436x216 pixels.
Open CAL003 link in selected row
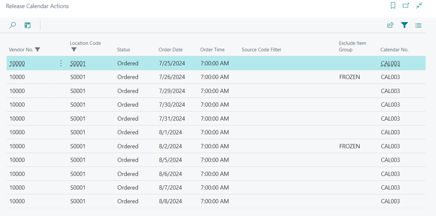point(390,64)
